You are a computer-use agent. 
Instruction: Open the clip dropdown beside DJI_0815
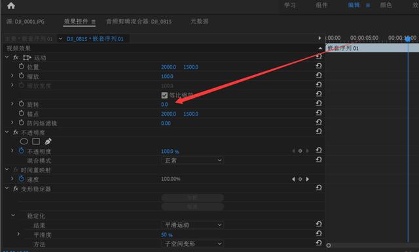(61, 39)
